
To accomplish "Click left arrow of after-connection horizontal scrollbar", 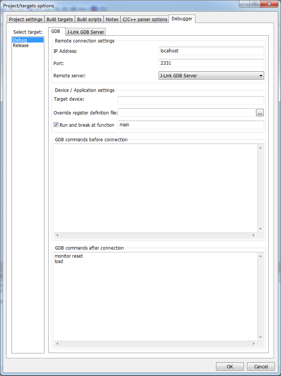I will coord(57,343).
